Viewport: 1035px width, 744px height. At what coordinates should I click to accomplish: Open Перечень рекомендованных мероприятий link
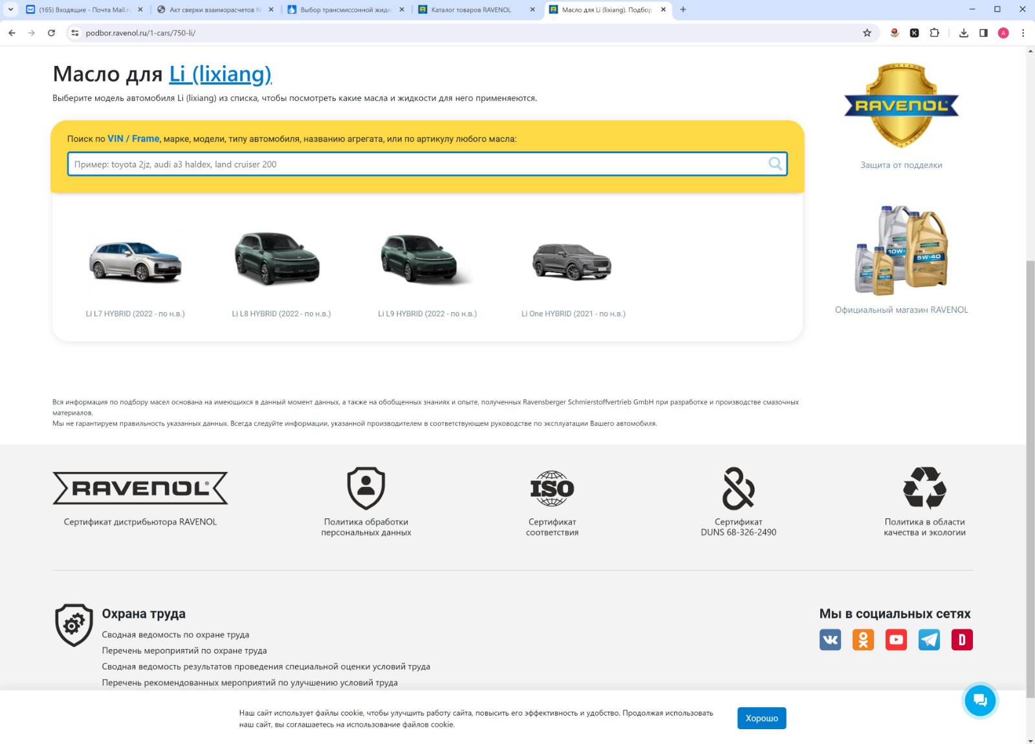tap(250, 683)
